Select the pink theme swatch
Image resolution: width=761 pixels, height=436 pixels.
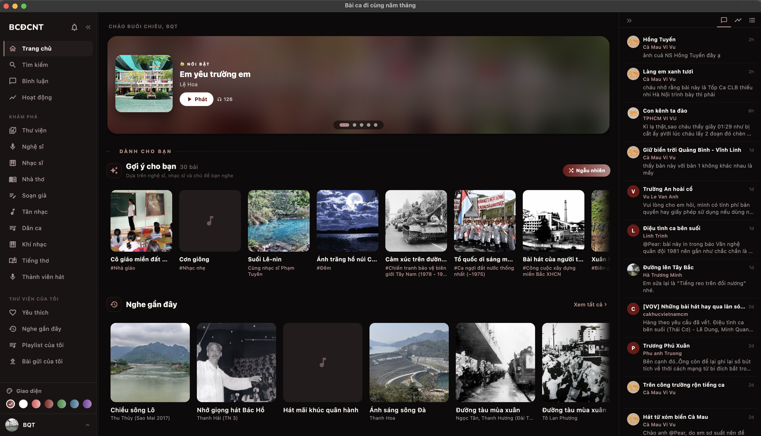coord(36,404)
